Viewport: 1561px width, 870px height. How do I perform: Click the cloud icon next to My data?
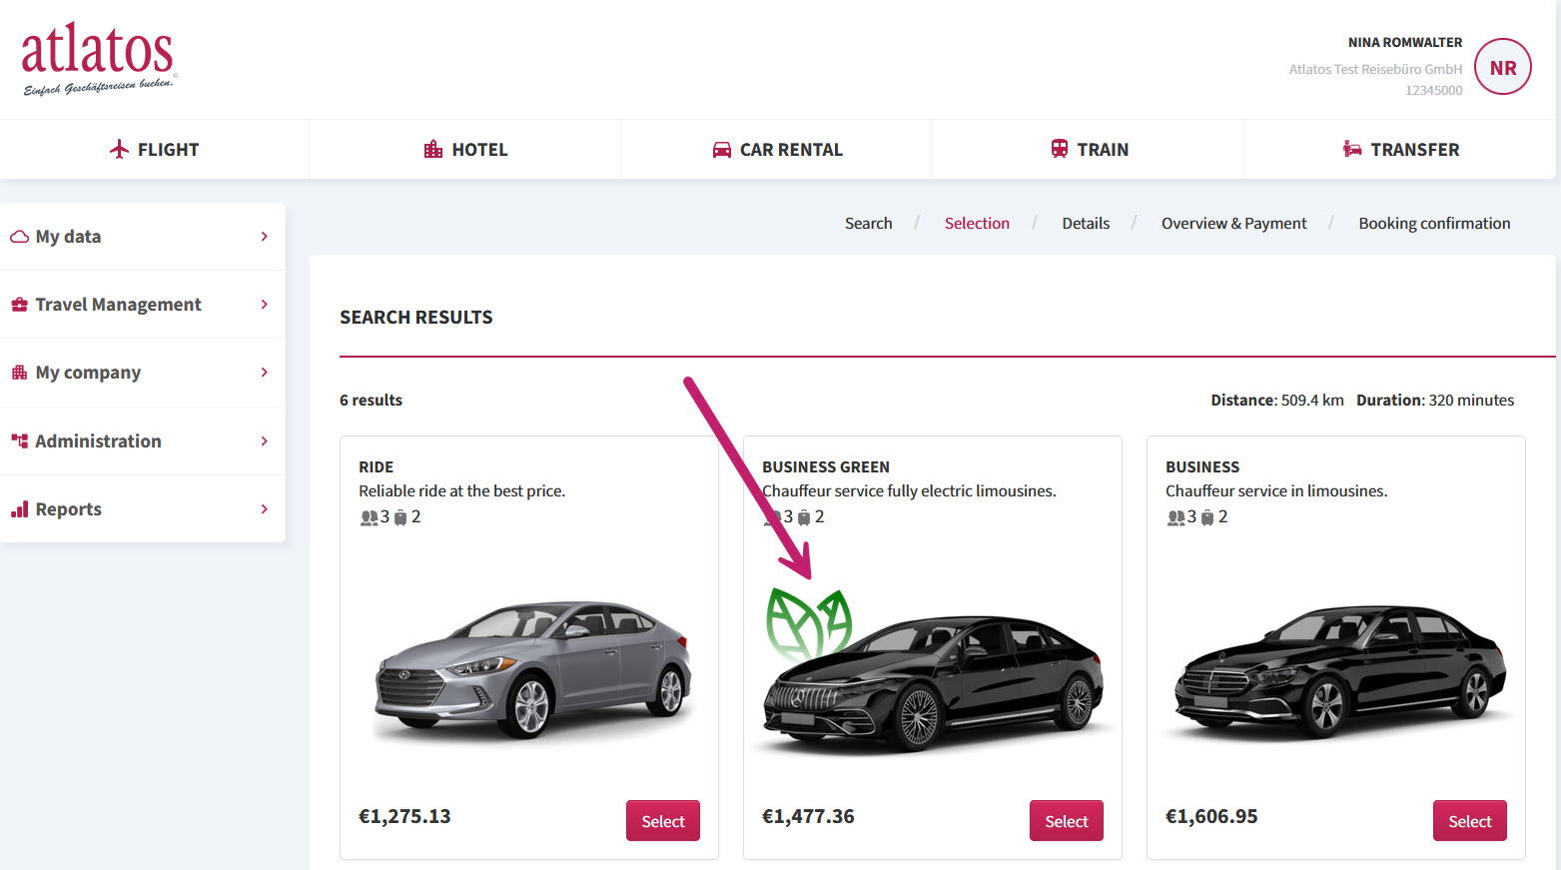19,237
